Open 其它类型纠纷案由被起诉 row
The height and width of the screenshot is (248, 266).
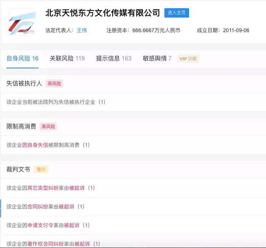click(133, 188)
